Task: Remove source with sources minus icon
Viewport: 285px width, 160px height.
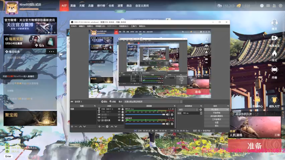Action: pos(103,127)
